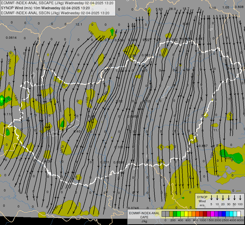Click the wind arrow above the 5 label
Screen dimensions: 245x225
tap(211, 198)
